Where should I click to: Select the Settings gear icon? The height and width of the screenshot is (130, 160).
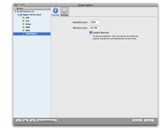[65, 10]
